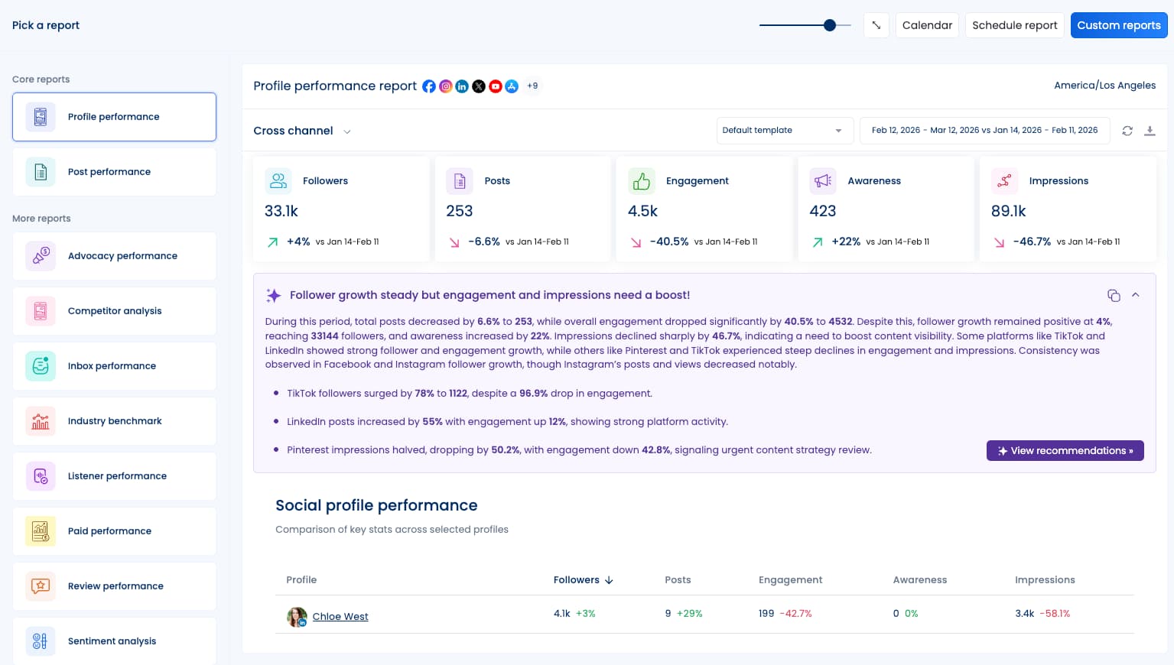Click the View recommendations button
The height and width of the screenshot is (665, 1174).
tap(1065, 450)
